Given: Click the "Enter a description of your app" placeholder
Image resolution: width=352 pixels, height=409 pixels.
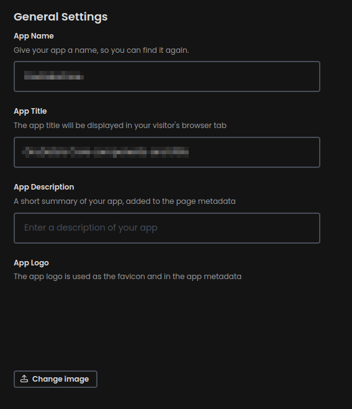Looking at the screenshot, I should pyautogui.click(x=91, y=227).
